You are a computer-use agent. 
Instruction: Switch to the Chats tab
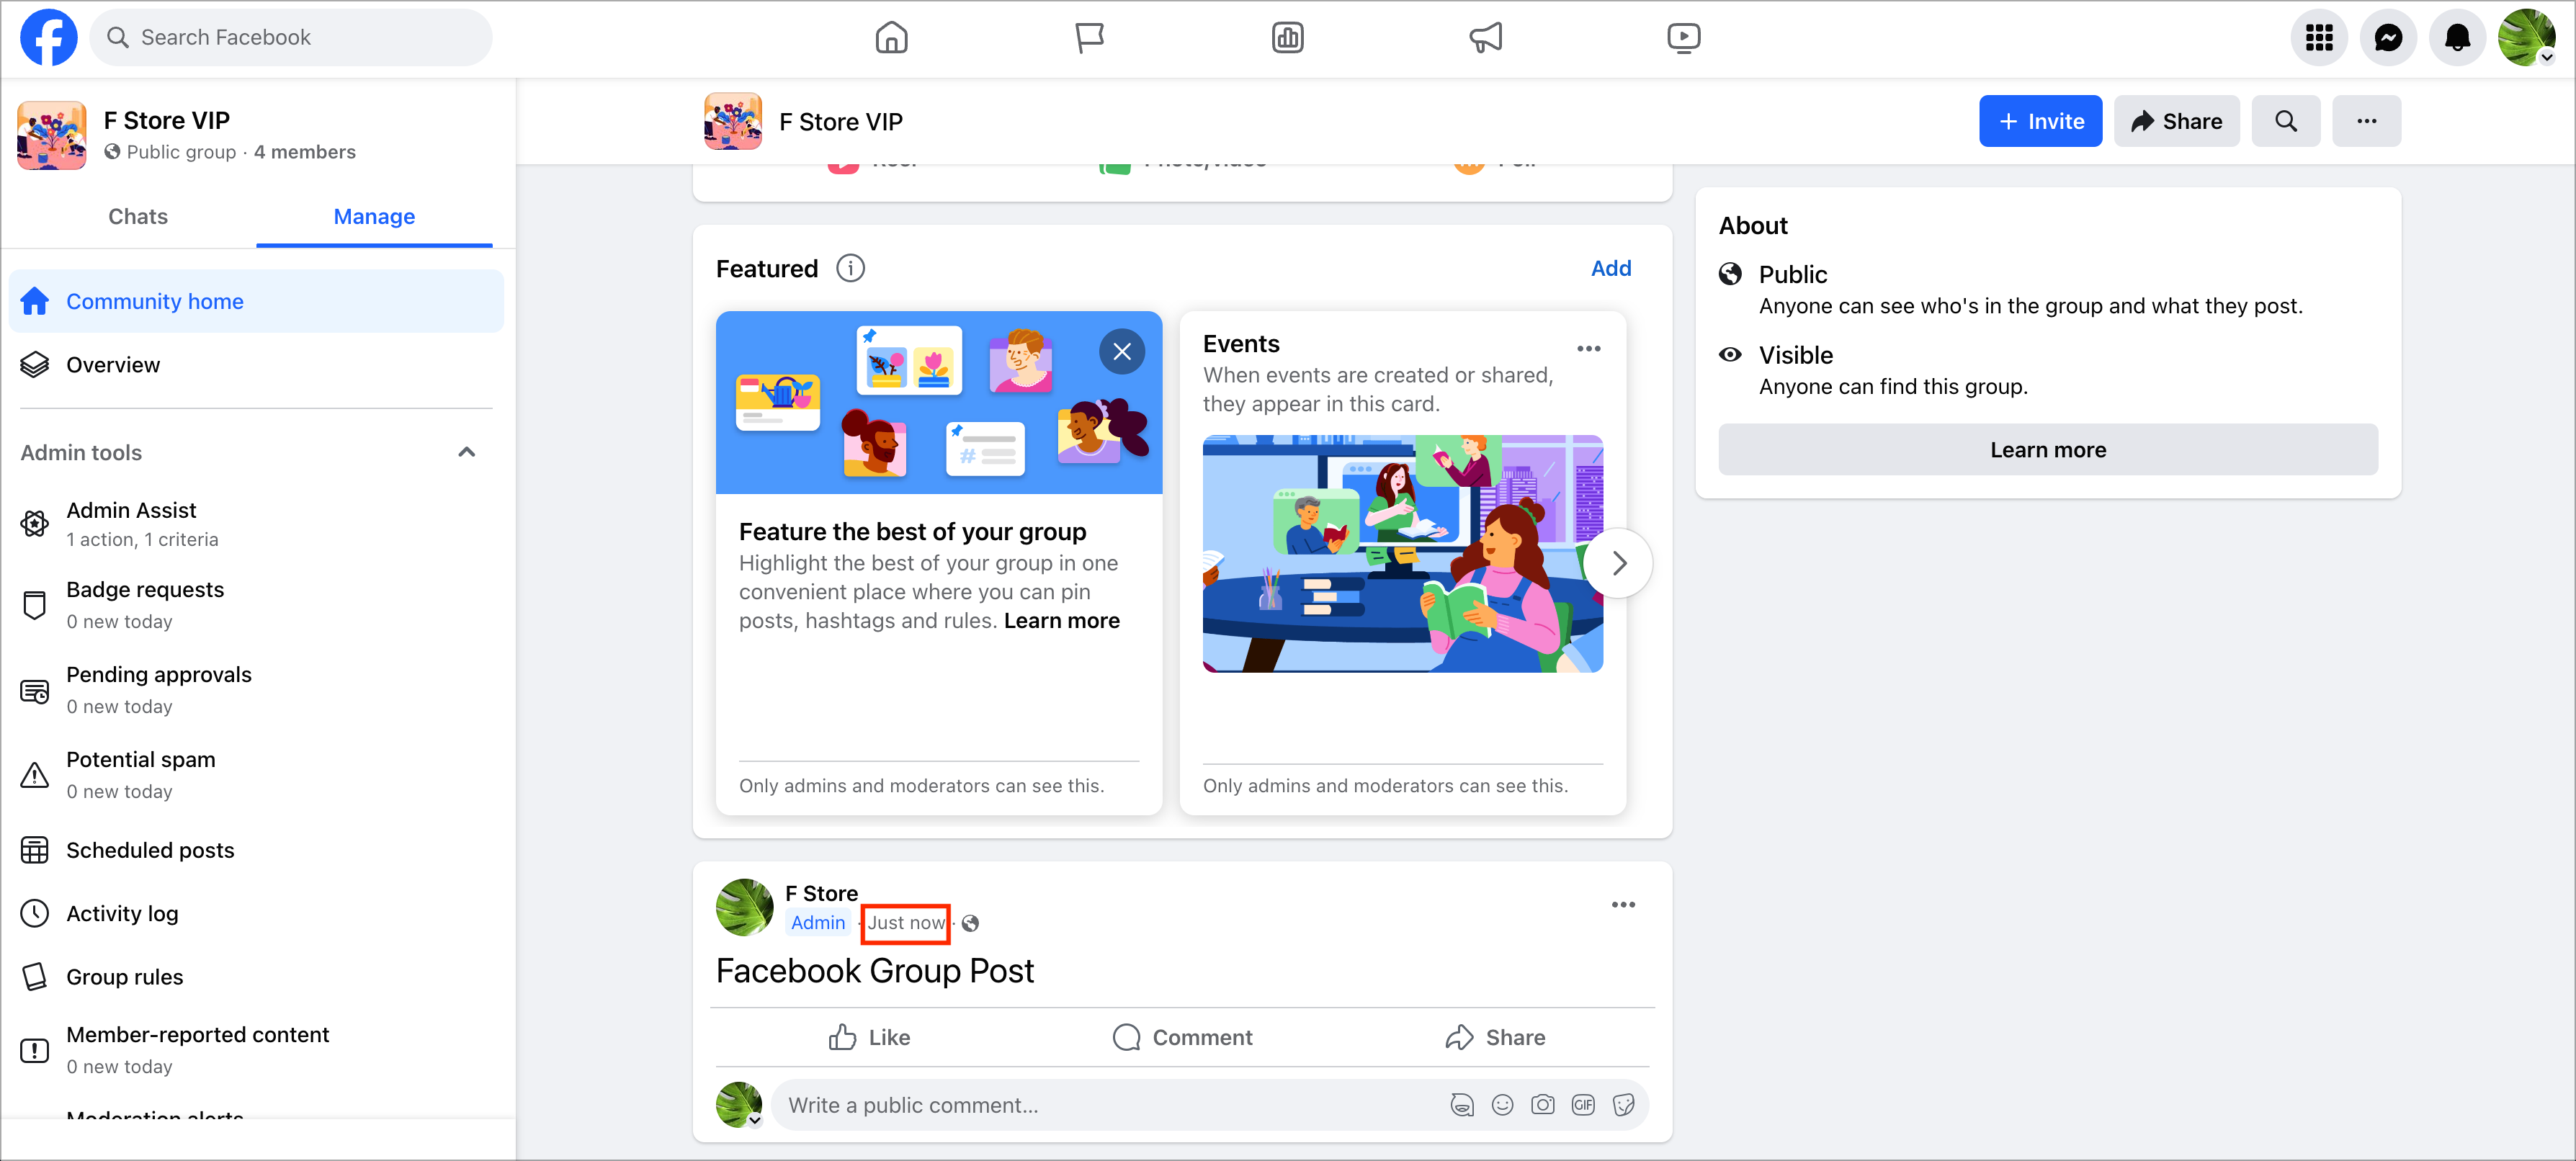point(138,216)
